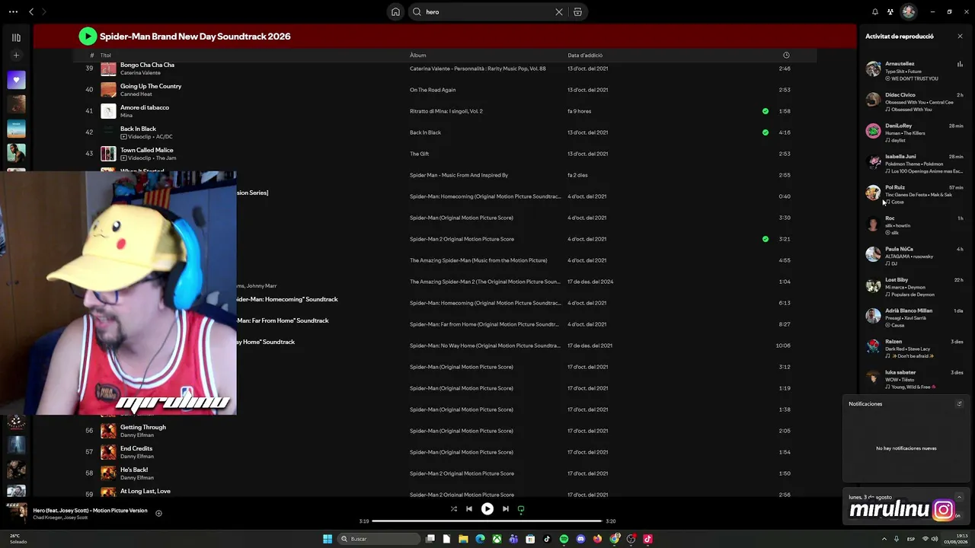Screen dimensions: 975x548
Task: Open album Ritratto di Mina: I singoli, Vol. 2
Action: pyautogui.click(x=446, y=111)
